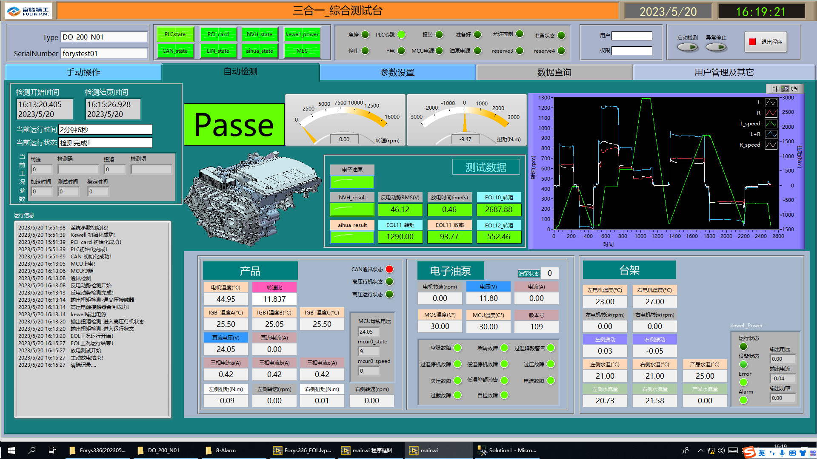817x459 pixels.
Task: Click the SerialNumber field forystest01
Action: tap(104, 54)
